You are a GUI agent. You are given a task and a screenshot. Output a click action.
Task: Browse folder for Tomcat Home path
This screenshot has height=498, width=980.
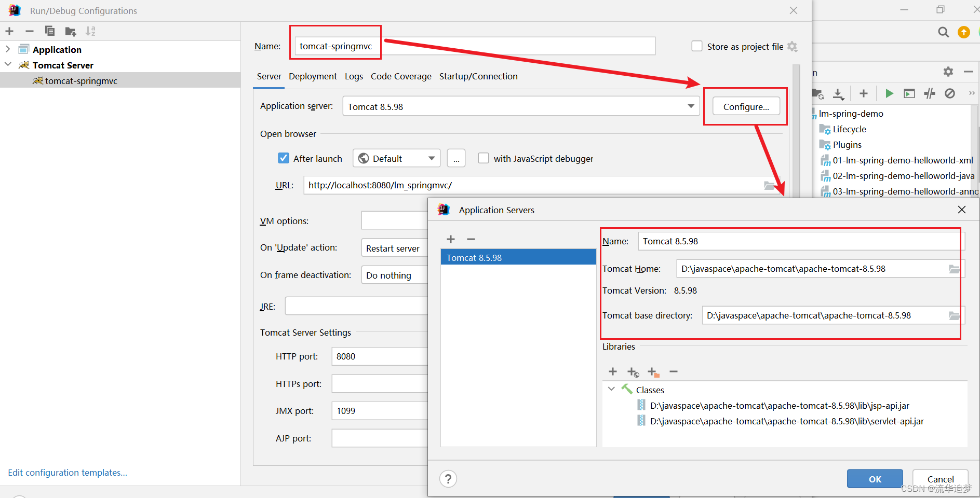(954, 269)
